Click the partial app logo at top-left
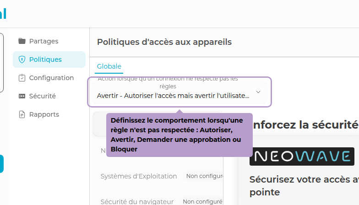The height and width of the screenshot is (205, 359). 3,13
